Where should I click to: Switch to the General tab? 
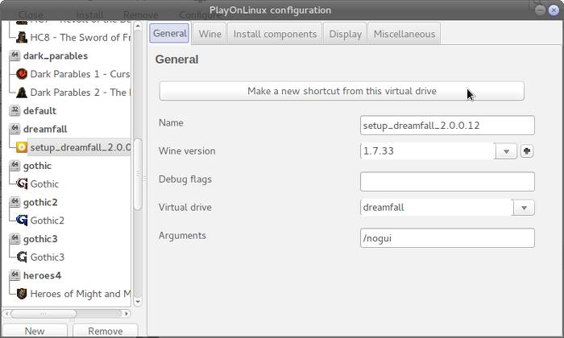pos(169,34)
